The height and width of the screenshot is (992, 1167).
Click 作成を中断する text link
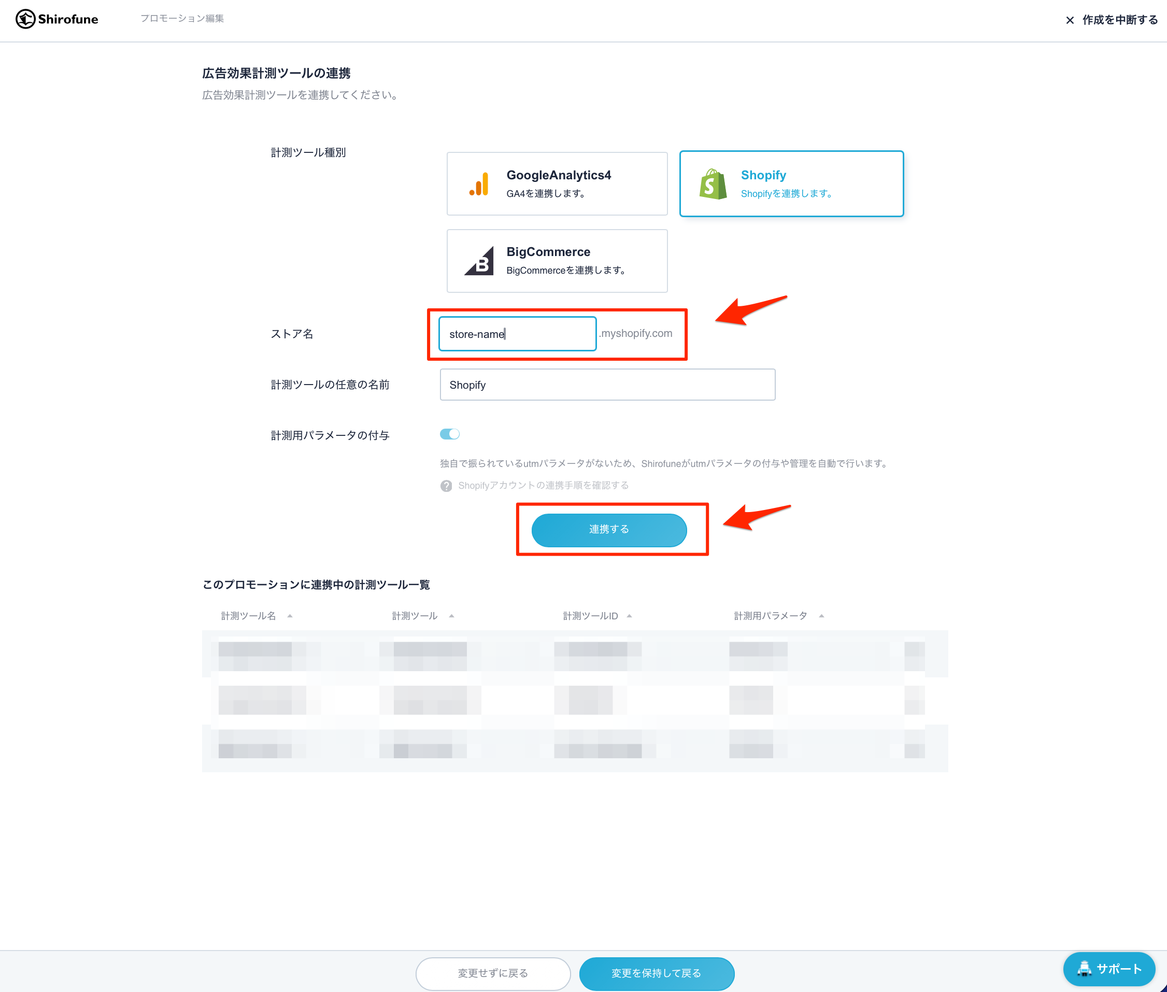click(1120, 20)
